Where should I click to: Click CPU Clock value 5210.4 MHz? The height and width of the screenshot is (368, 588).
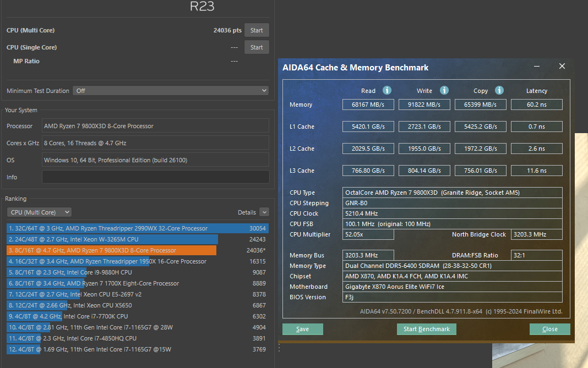(x=452, y=213)
